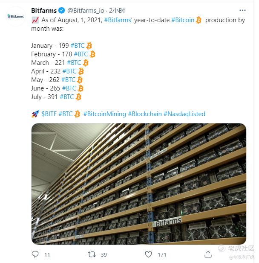Click #BTC hashtag on the July line
This screenshot has width=259, height=263.
coord(67,97)
